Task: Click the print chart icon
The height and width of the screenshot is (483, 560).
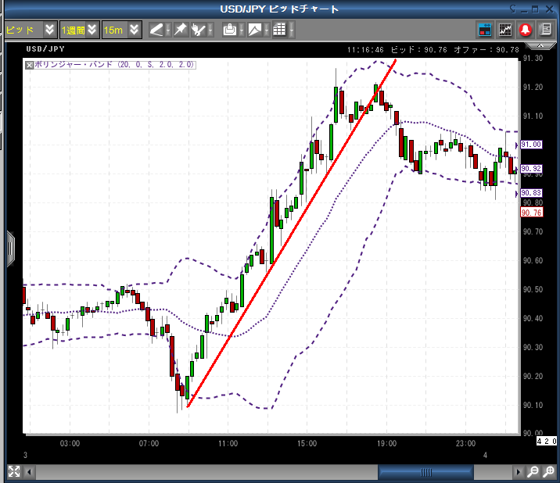Action: point(229,30)
